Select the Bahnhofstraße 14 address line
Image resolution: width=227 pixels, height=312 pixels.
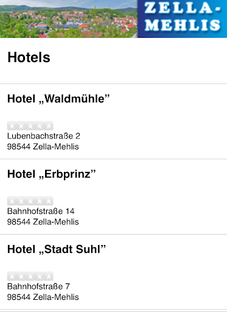coord(41,211)
